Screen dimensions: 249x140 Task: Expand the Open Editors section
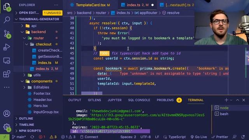click(x=28, y=13)
